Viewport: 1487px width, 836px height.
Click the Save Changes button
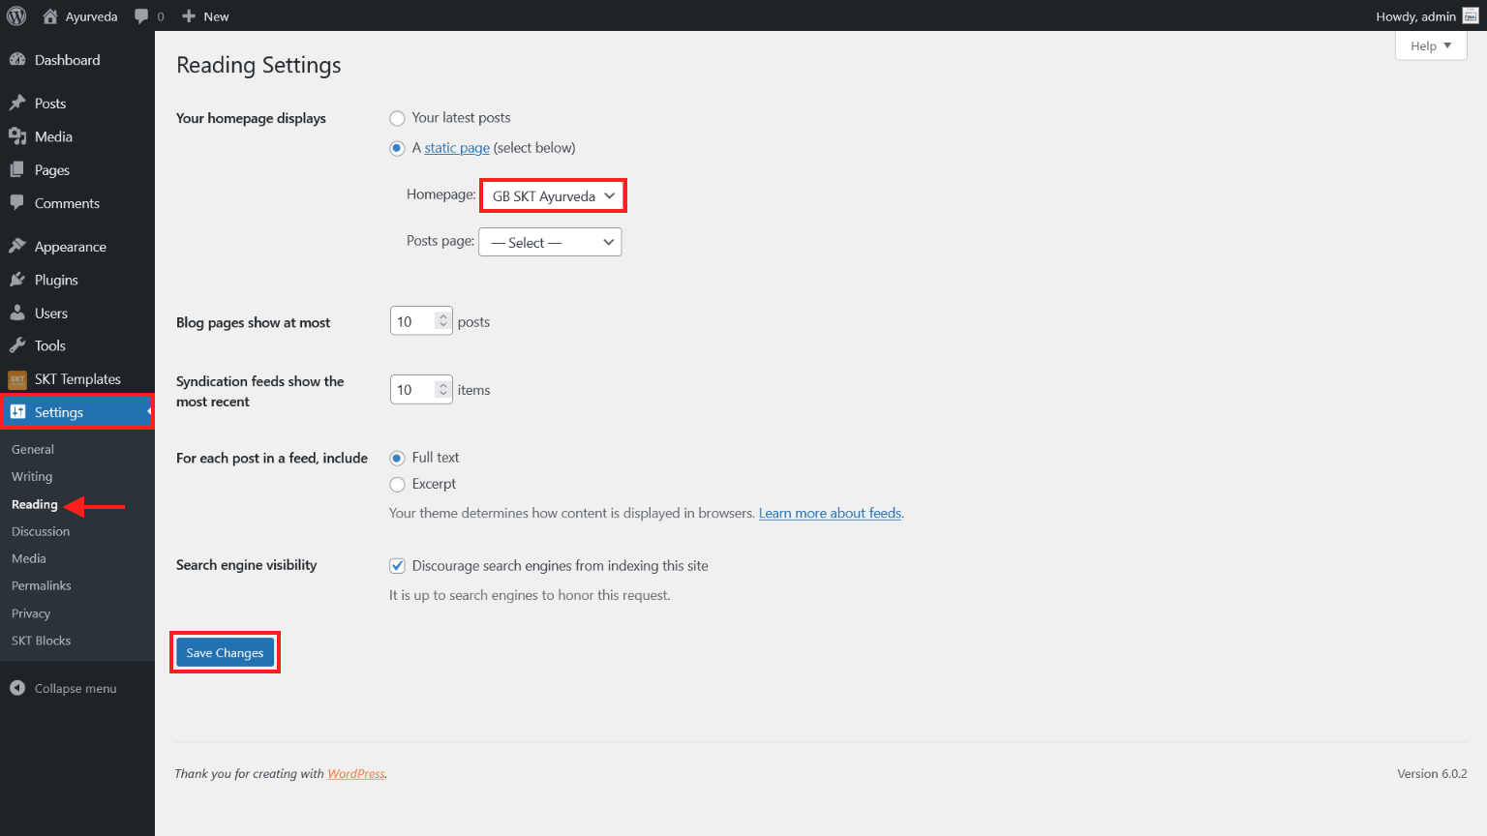point(225,652)
